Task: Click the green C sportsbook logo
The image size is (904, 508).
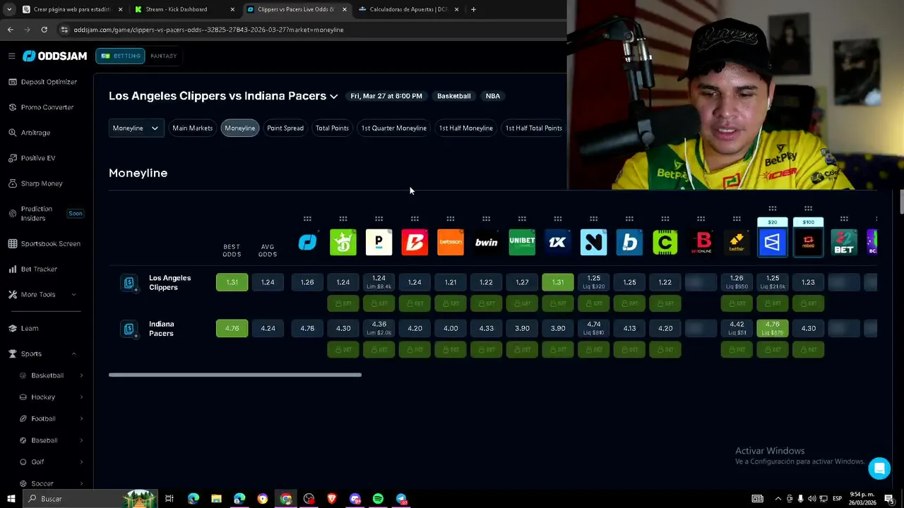Action: coord(665,242)
